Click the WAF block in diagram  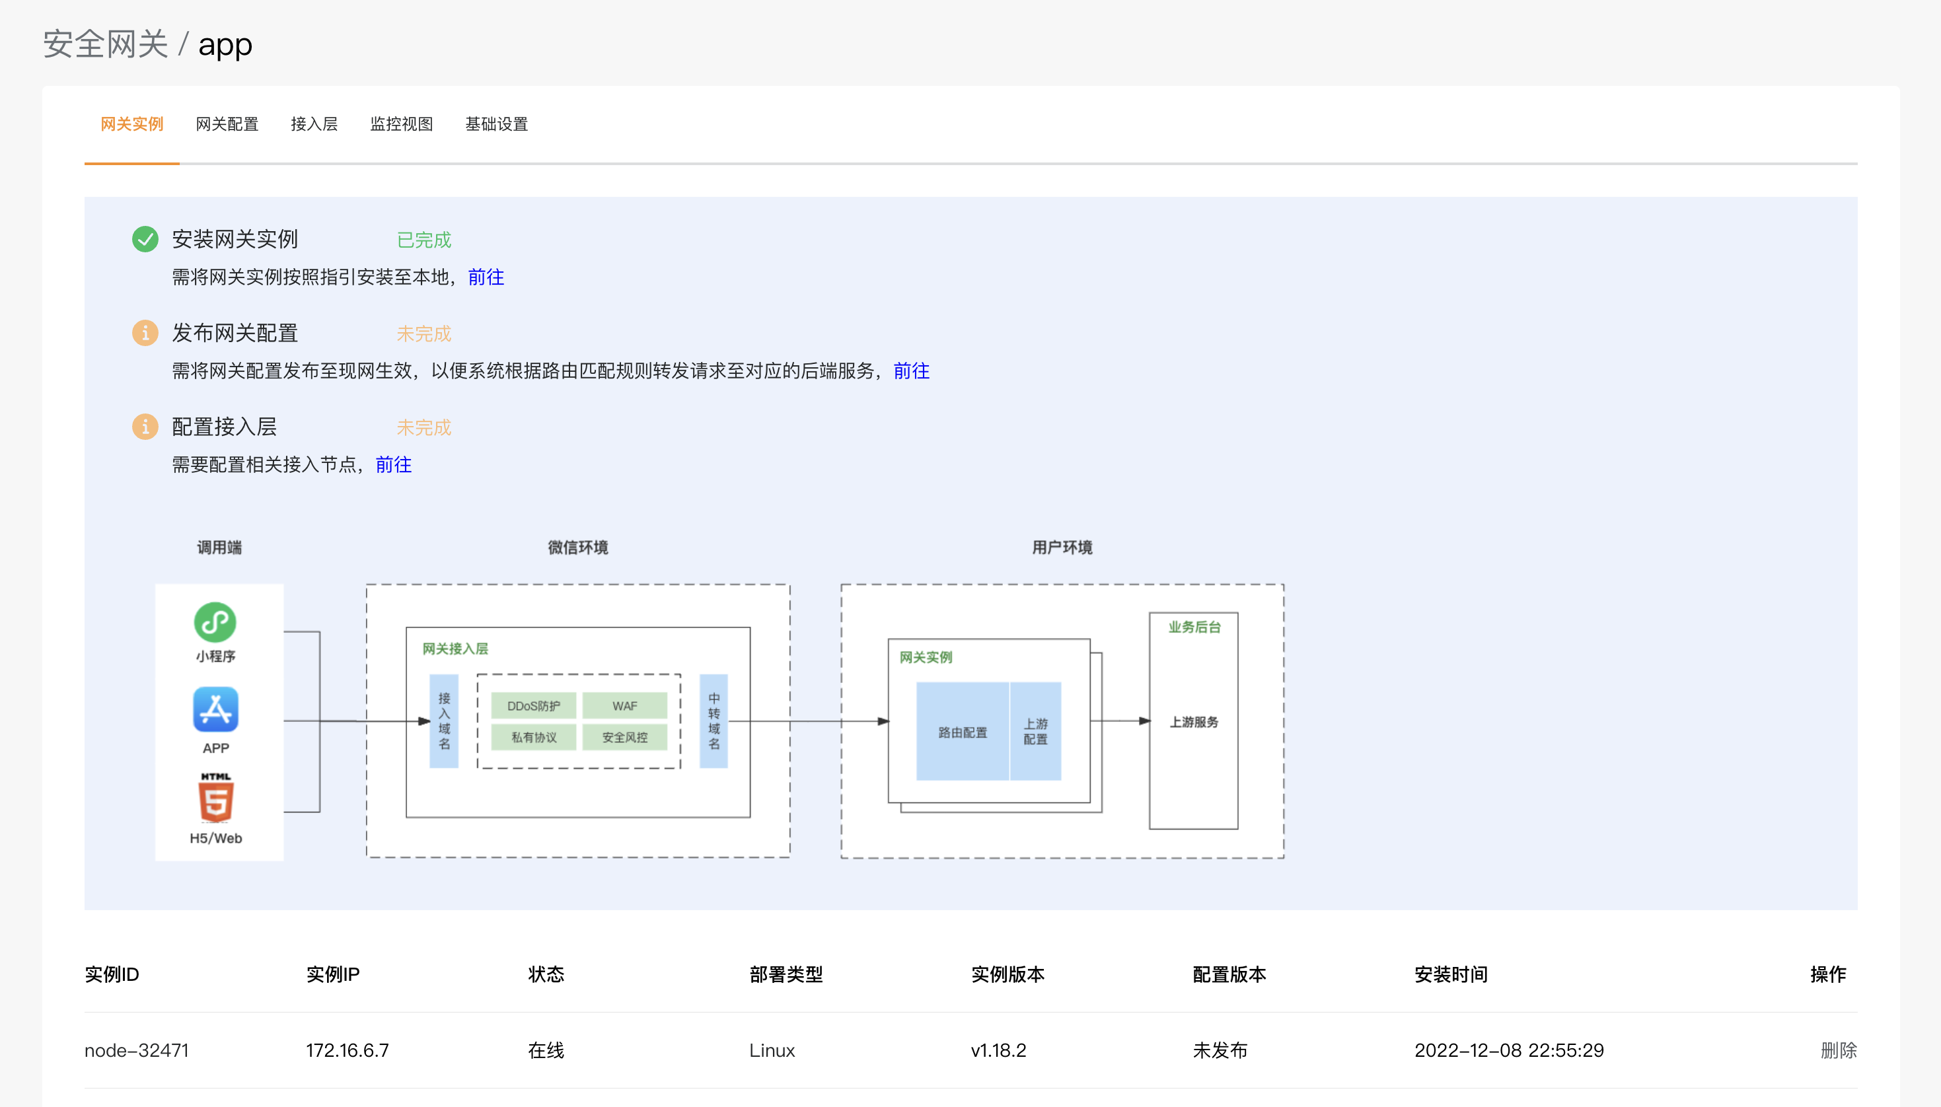pos(624,705)
